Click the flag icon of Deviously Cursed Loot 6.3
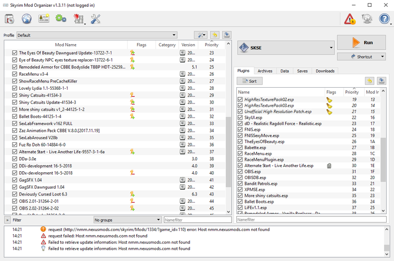The height and width of the screenshot is (261, 394). (132, 194)
